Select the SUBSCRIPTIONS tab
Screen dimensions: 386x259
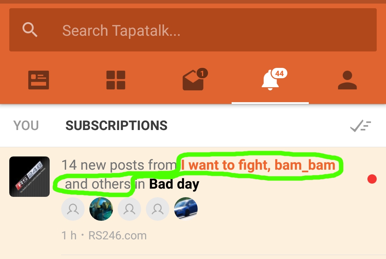[117, 125]
